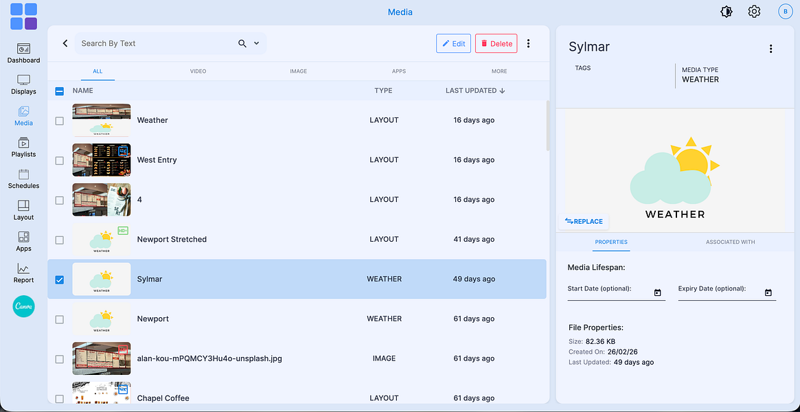800x412 pixels.
Task: Click the '41 days ago' cell
Action: coord(474,239)
